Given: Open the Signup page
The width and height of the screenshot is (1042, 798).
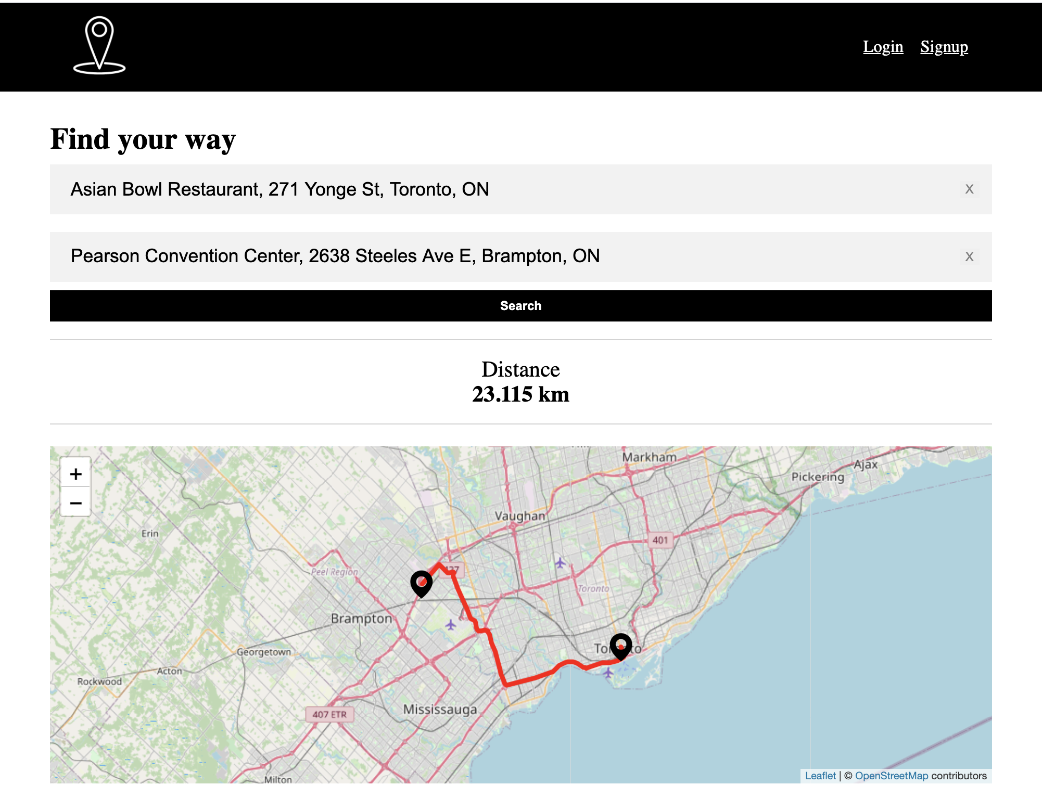Looking at the screenshot, I should pos(944,47).
